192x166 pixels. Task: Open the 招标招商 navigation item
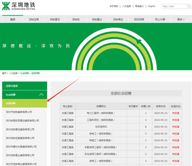(x=139, y=19)
